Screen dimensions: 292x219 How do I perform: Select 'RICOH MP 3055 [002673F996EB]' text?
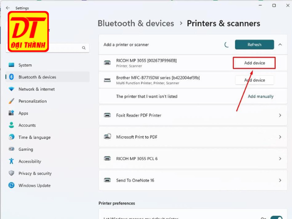pyautogui.click(x=146, y=60)
